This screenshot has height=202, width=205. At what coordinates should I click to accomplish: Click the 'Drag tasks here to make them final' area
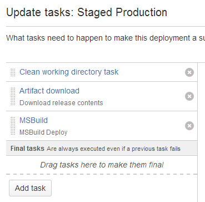tap(102, 165)
